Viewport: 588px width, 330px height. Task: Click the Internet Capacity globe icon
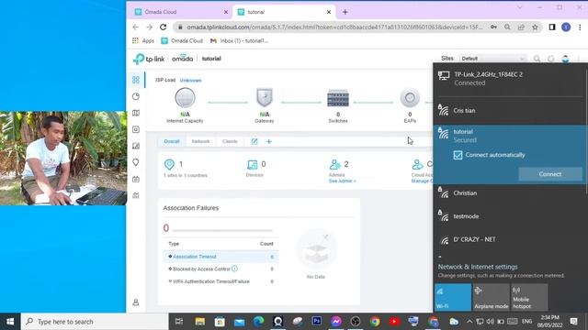click(x=185, y=98)
